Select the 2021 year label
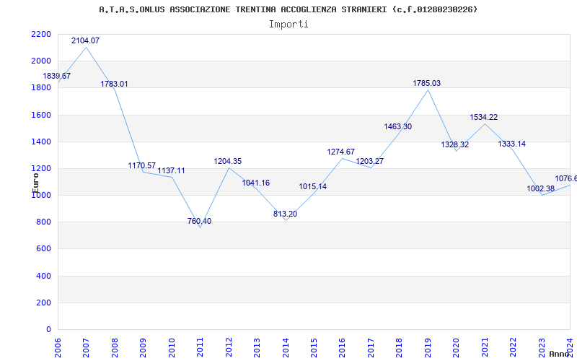This screenshot has height=361, width=577. pyautogui.click(x=485, y=347)
